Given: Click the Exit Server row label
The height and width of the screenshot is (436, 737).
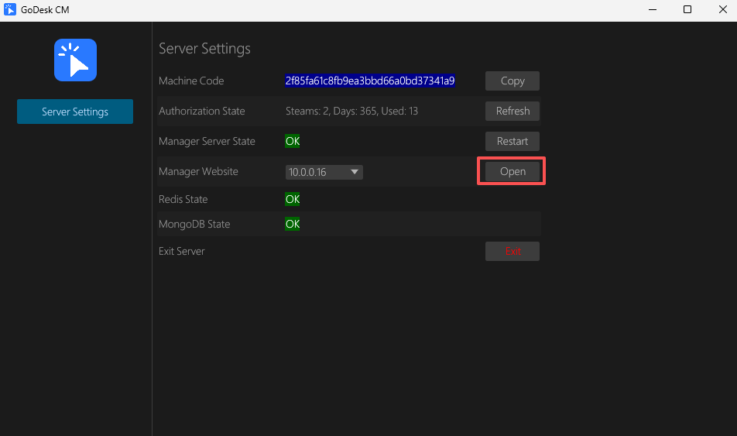Looking at the screenshot, I should pos(181,251).
